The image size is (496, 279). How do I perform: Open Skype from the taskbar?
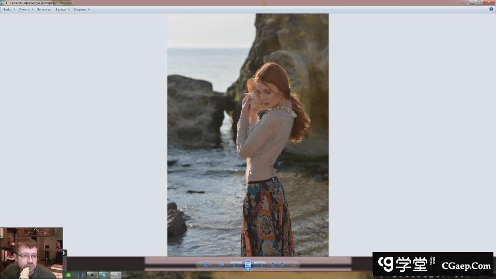[x=104, y=275]
